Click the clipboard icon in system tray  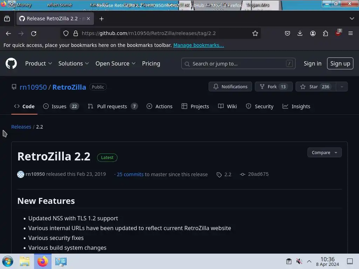pyautogui.click(x=289, y=261)
